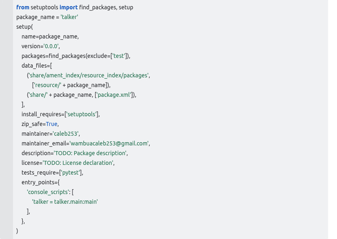The height and width of the screenshot is (239, 337).
Task: Click the maintainer name 'caleb253'
Action: [x=66, y=134]
